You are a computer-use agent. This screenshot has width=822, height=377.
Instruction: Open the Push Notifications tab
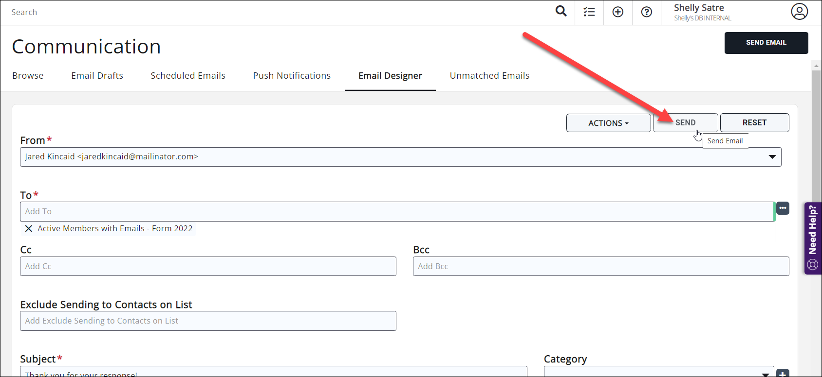click(292, 76)
